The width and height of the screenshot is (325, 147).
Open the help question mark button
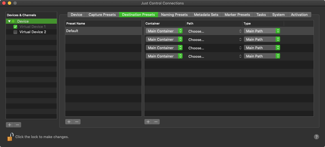(316, 137)
